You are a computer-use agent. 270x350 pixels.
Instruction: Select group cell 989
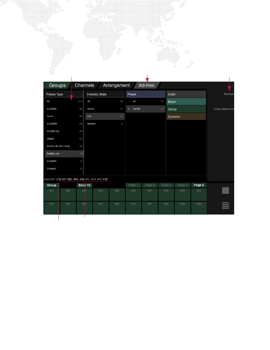click(x=183, y=194)
